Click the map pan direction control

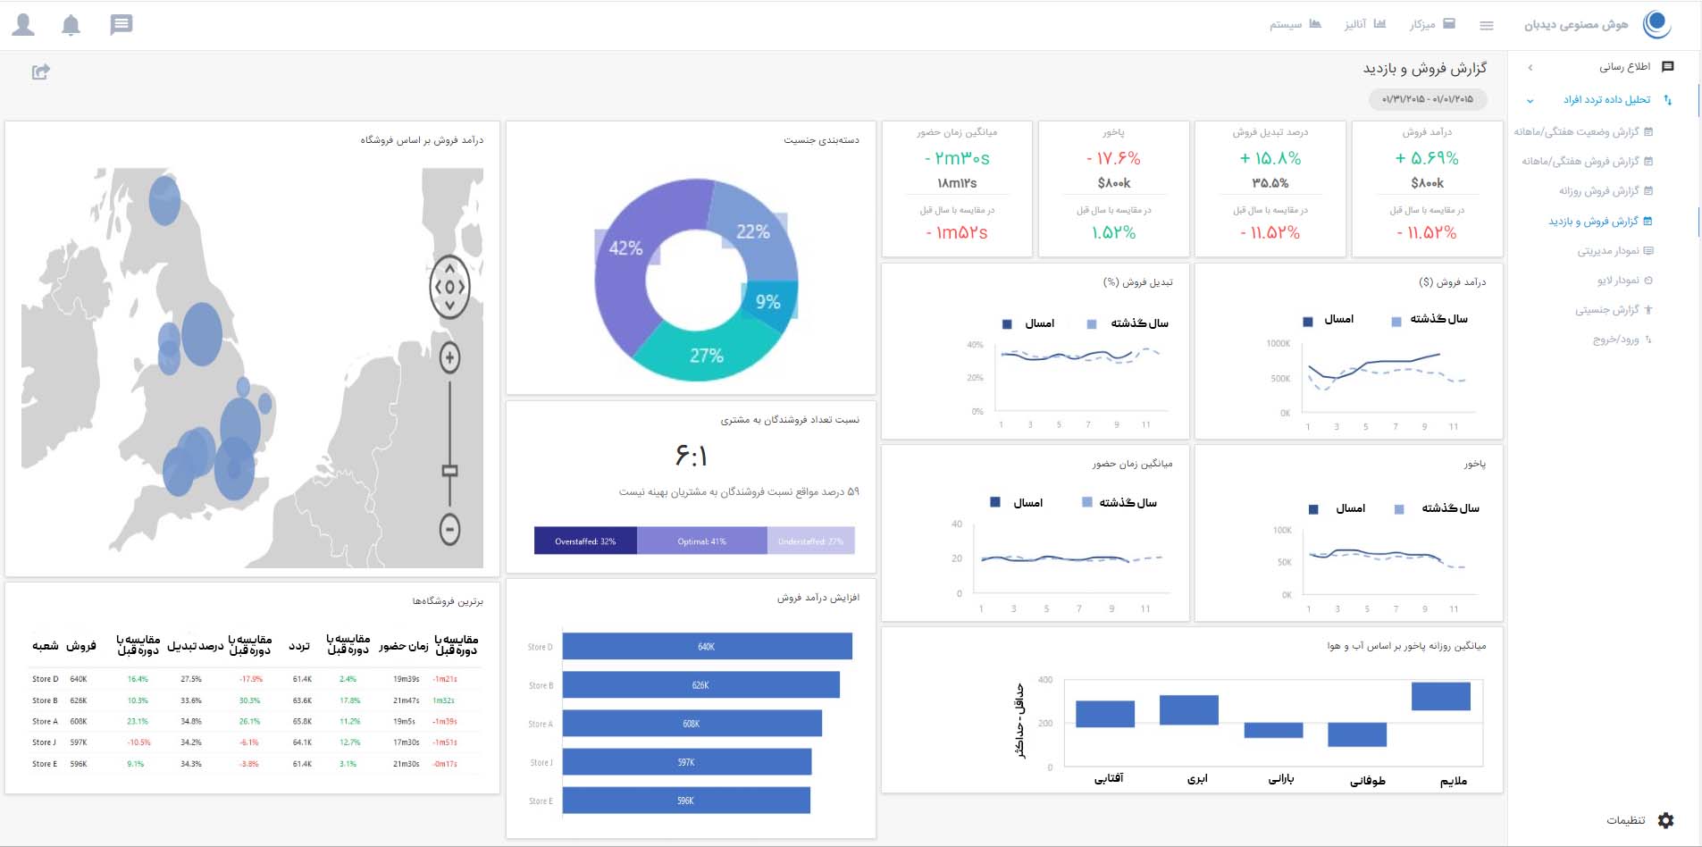[x=449, y=288]
